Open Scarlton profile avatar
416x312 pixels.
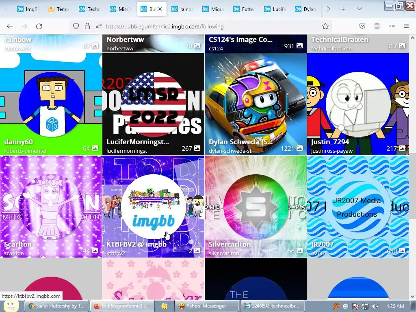(x=51, y=207)
